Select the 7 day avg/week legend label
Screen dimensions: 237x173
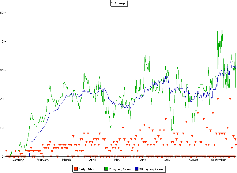(120, 169)
